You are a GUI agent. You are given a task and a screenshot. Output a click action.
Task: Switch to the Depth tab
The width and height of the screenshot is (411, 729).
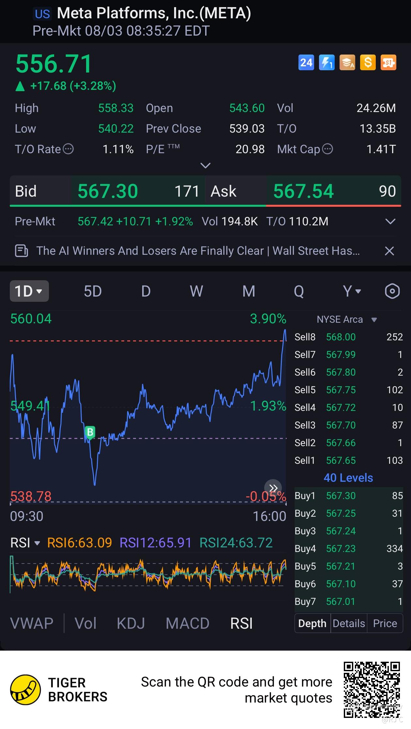click(x=312, y=623)
